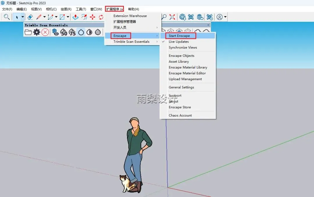Image resolution: width=314 pixels, height=197 pixels.
Task: Expand the Select tool dropdown arrow
Action: tap(23, 17)
